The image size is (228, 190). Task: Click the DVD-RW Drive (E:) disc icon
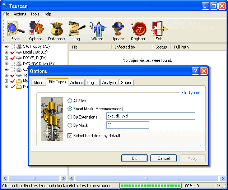19,64
